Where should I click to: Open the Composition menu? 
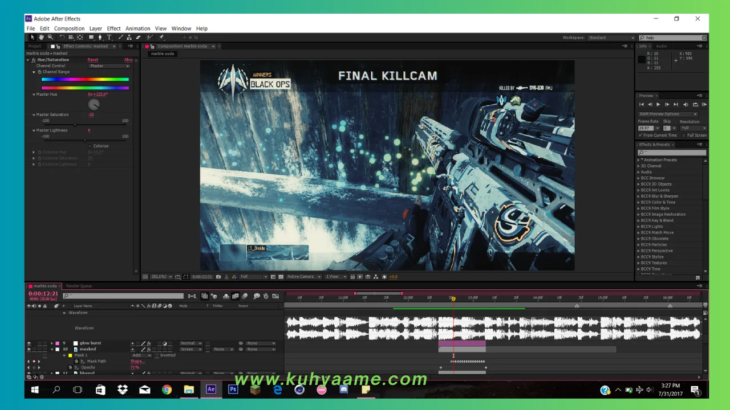69,28
